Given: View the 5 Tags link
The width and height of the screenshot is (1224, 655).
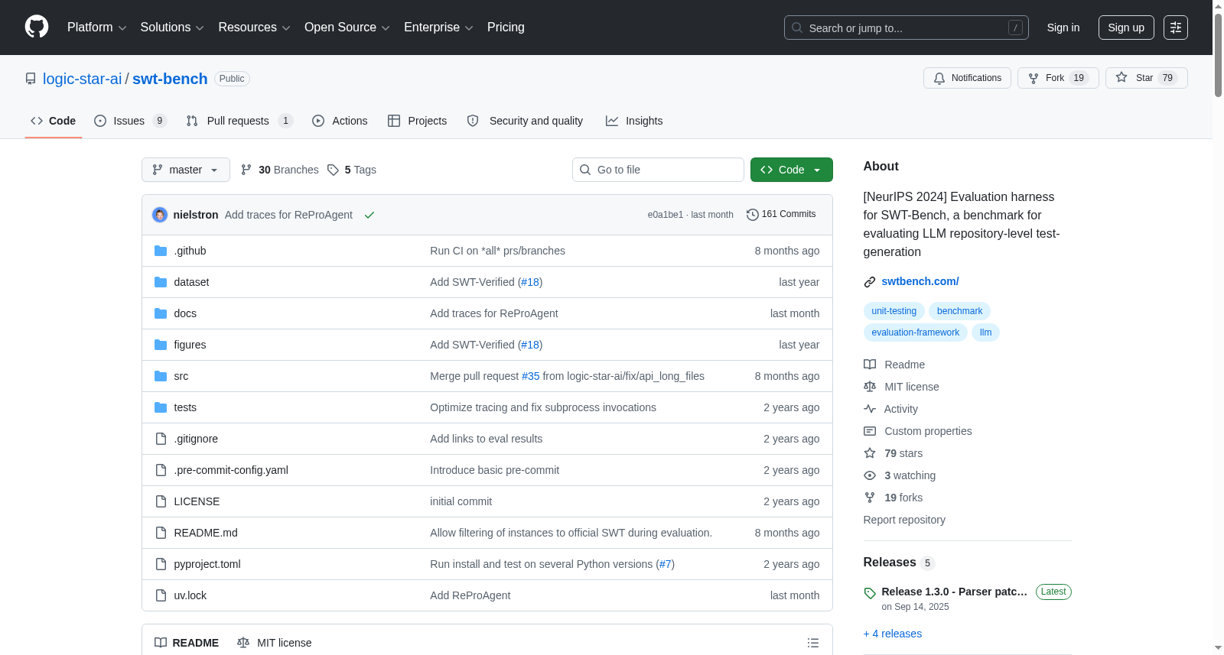Looking at the screenshot, I should pos(352,170).
